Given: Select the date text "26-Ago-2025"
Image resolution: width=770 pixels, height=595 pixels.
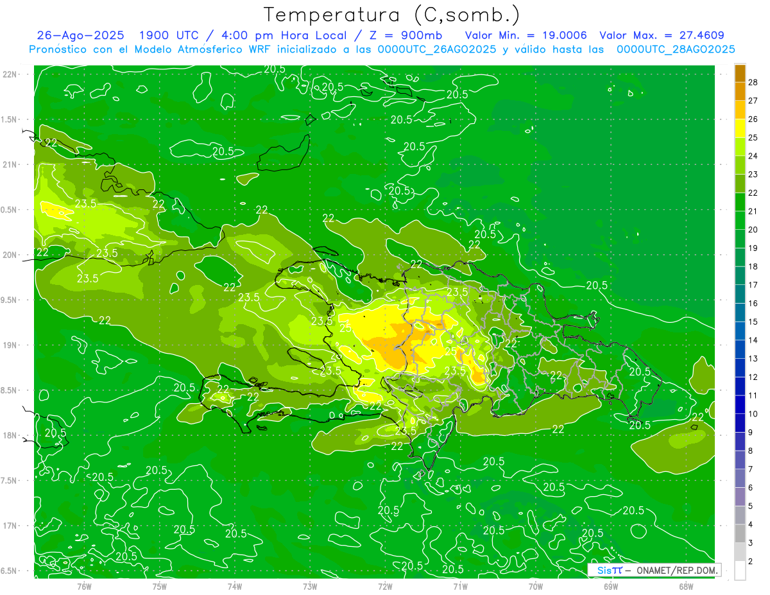Looking at the screenshot, I should coord(81,35).
